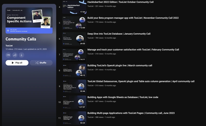Click playlist index number 7
This screenshot has width=206, height=126.
[x=59, y=55]
